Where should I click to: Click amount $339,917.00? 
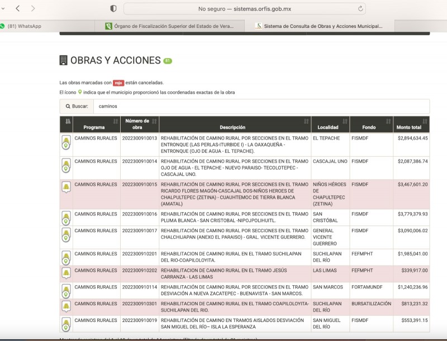415,270
